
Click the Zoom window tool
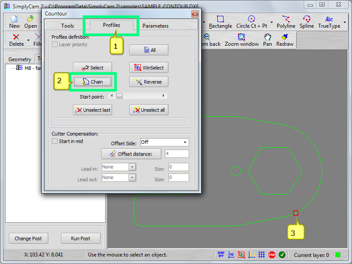coord(241,40)
